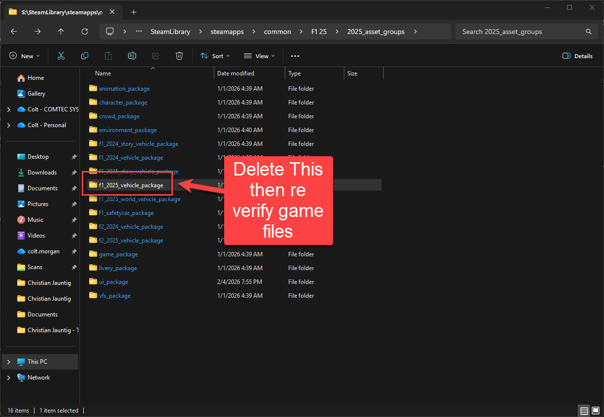This screenshot has width=604, height=417.
Task: Open the Sort dropdown
Action: (215, 56)
